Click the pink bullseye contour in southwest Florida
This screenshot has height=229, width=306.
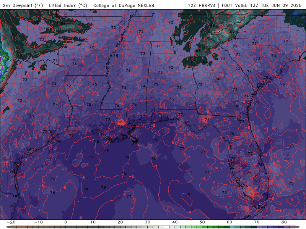[x=251, y=192]
